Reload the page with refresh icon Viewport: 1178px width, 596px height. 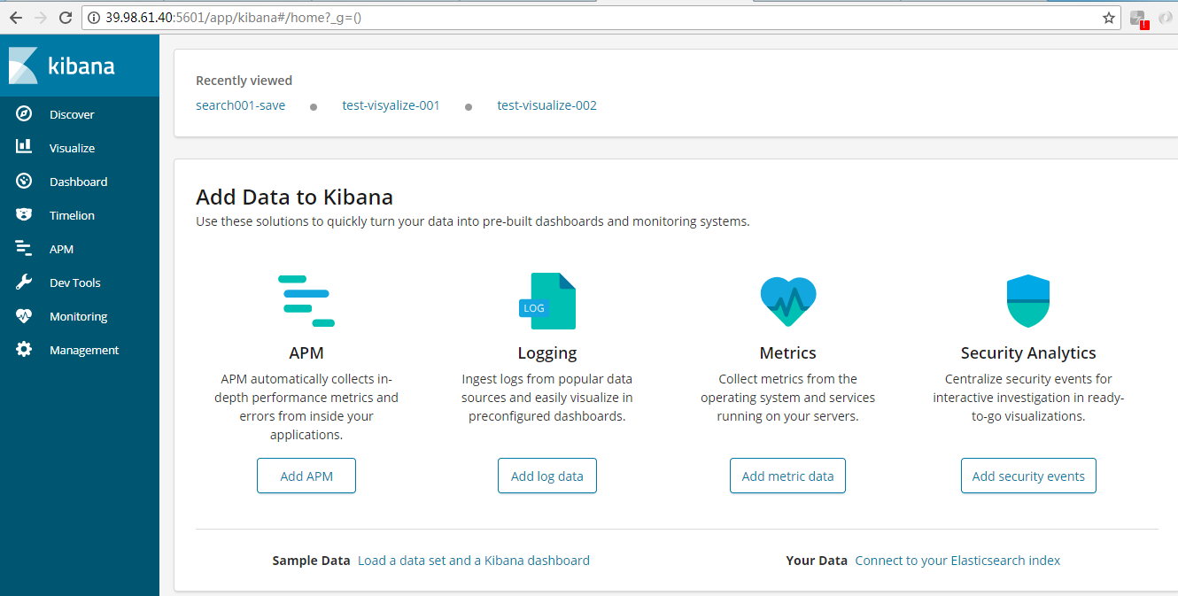click(x=66, y=18)
